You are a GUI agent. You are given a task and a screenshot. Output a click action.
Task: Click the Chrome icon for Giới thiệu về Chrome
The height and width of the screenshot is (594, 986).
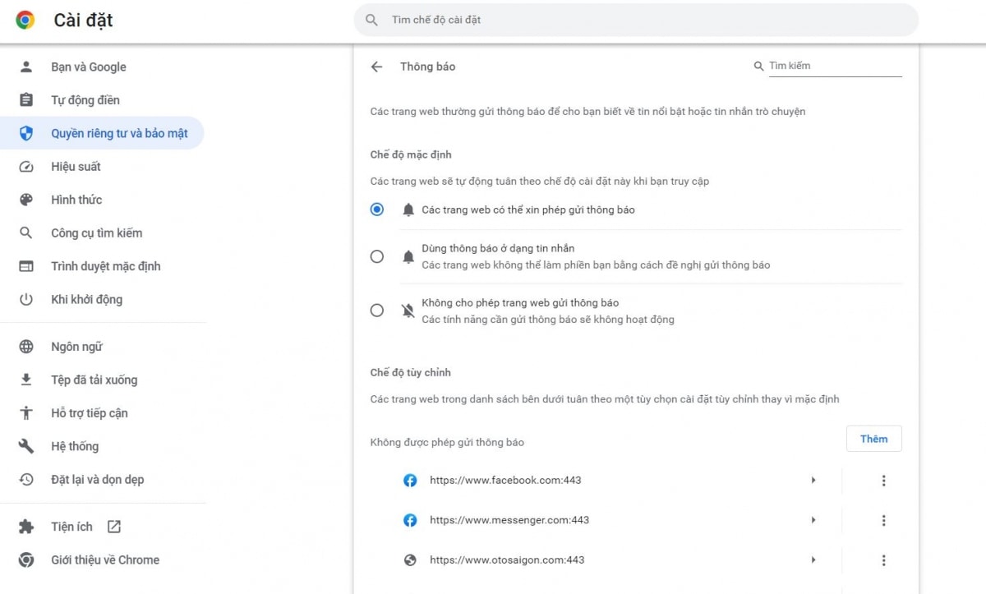click(x=26, y=560)
